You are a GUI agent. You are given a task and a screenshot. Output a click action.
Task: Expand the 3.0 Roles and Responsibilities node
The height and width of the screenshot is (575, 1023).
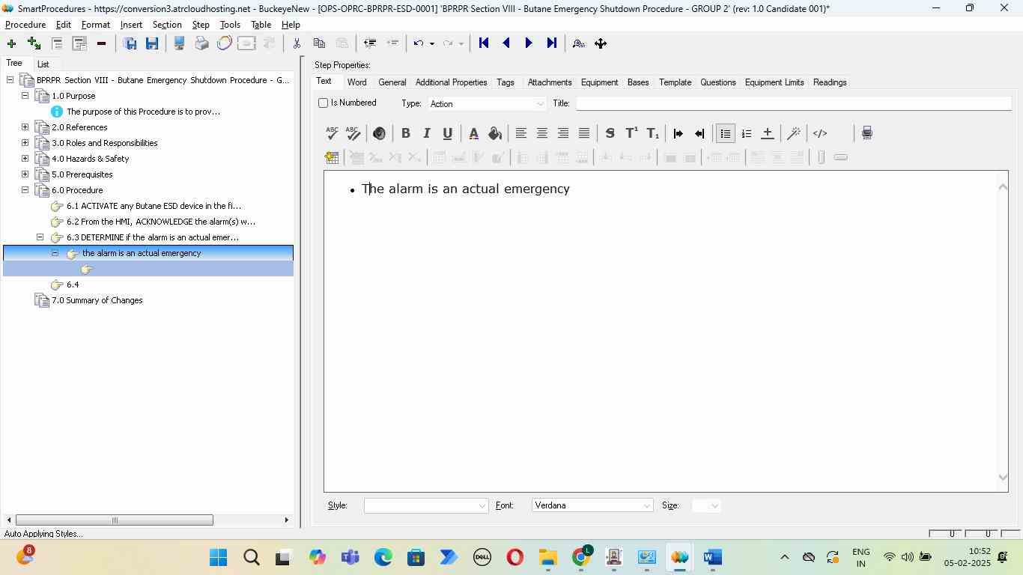tap(25, 143)
